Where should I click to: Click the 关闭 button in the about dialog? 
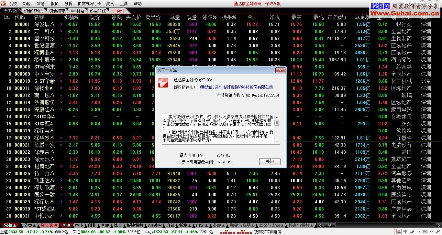tap(270, 161)
